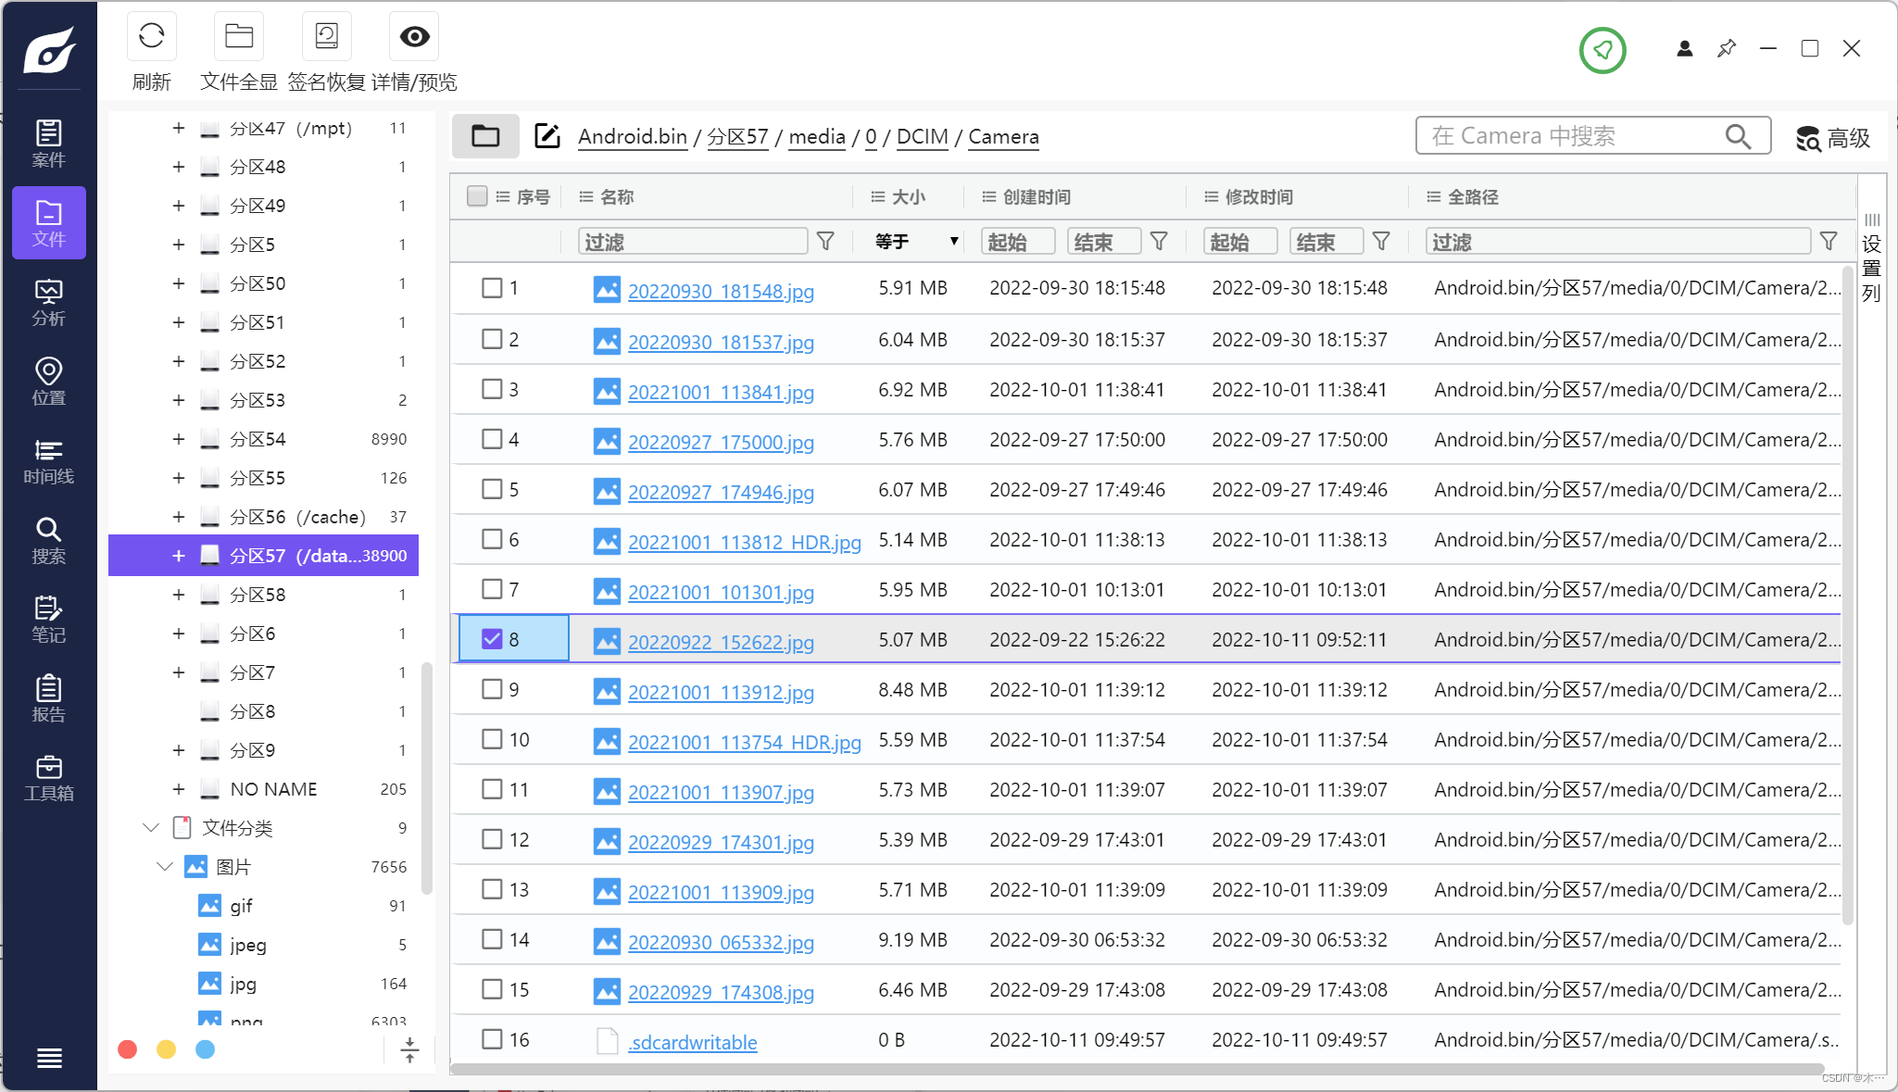The height and width of the screenshot is (1092, 1898).
Task: Toggle the select-all header checkbox
Action: pos(477,196)
